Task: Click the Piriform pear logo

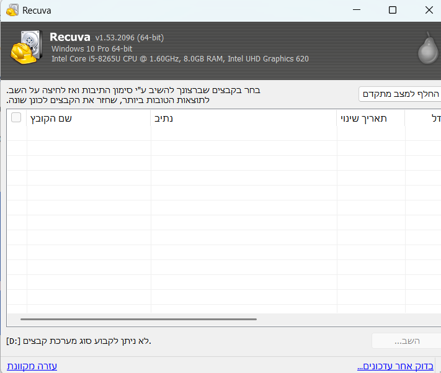Action: (426, 48)
